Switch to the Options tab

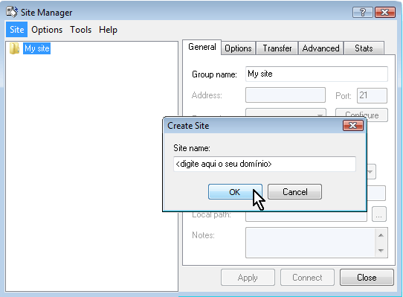(x=238, y=48)
